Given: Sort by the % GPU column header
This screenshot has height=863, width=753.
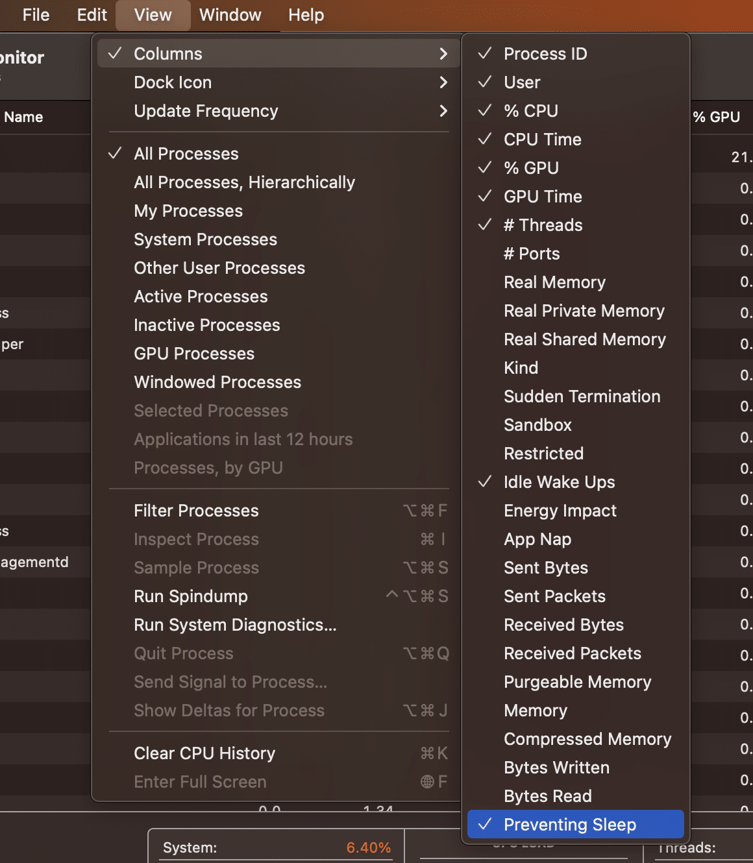Looking at the screenshot, I should [717, 117].
